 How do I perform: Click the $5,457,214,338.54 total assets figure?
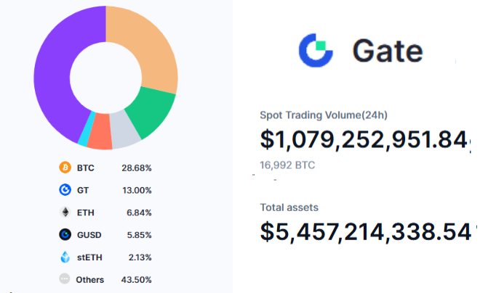[365, 232]
